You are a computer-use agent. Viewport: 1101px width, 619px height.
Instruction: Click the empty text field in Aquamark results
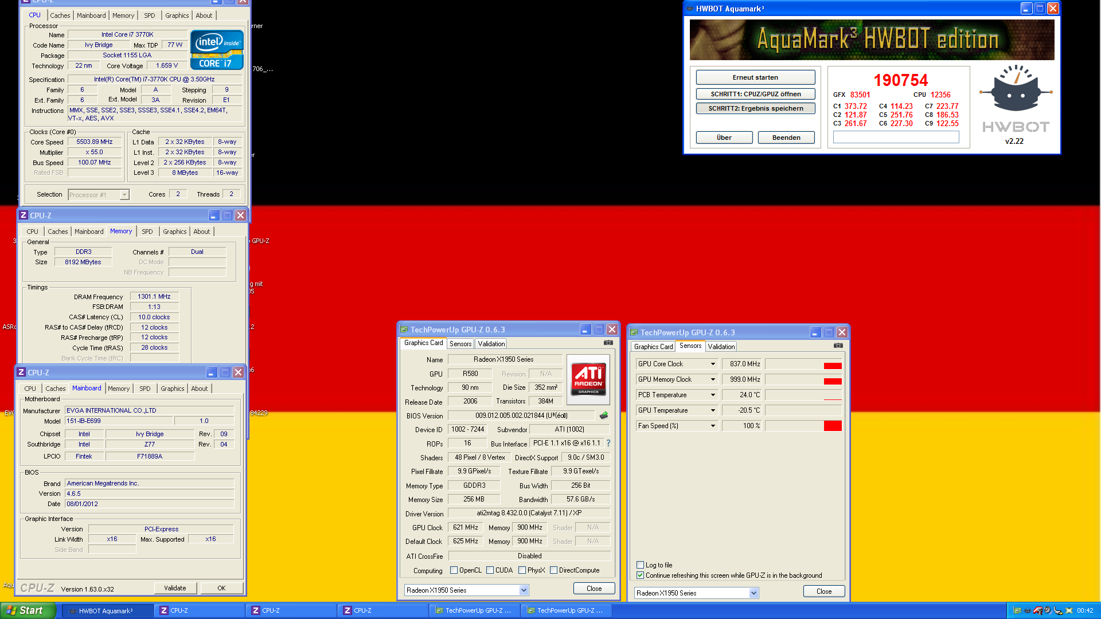click(896, 137)
